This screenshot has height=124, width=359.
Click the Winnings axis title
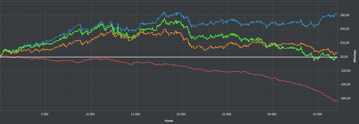(x=355, y=56)
